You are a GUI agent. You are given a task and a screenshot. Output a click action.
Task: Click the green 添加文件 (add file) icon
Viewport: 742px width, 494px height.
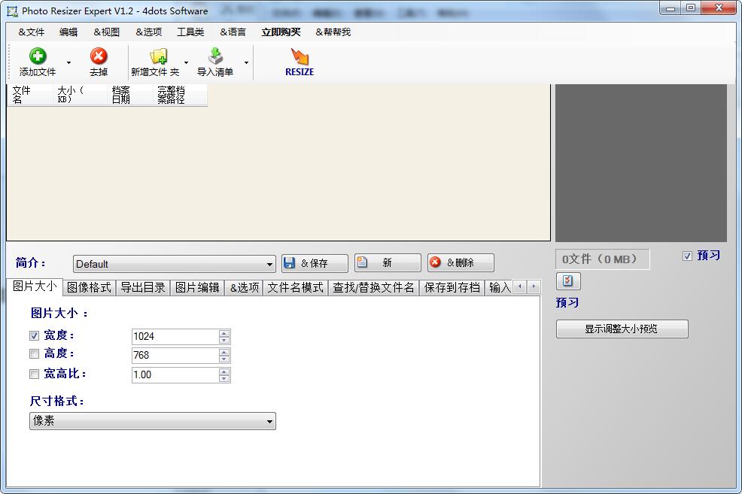(x=38, y=56)
